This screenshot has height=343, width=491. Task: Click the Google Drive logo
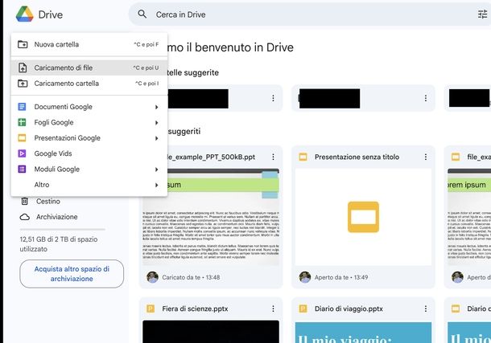[x=25, y=14]
